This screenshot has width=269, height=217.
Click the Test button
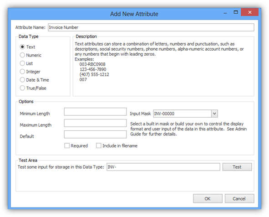point(237,167)
